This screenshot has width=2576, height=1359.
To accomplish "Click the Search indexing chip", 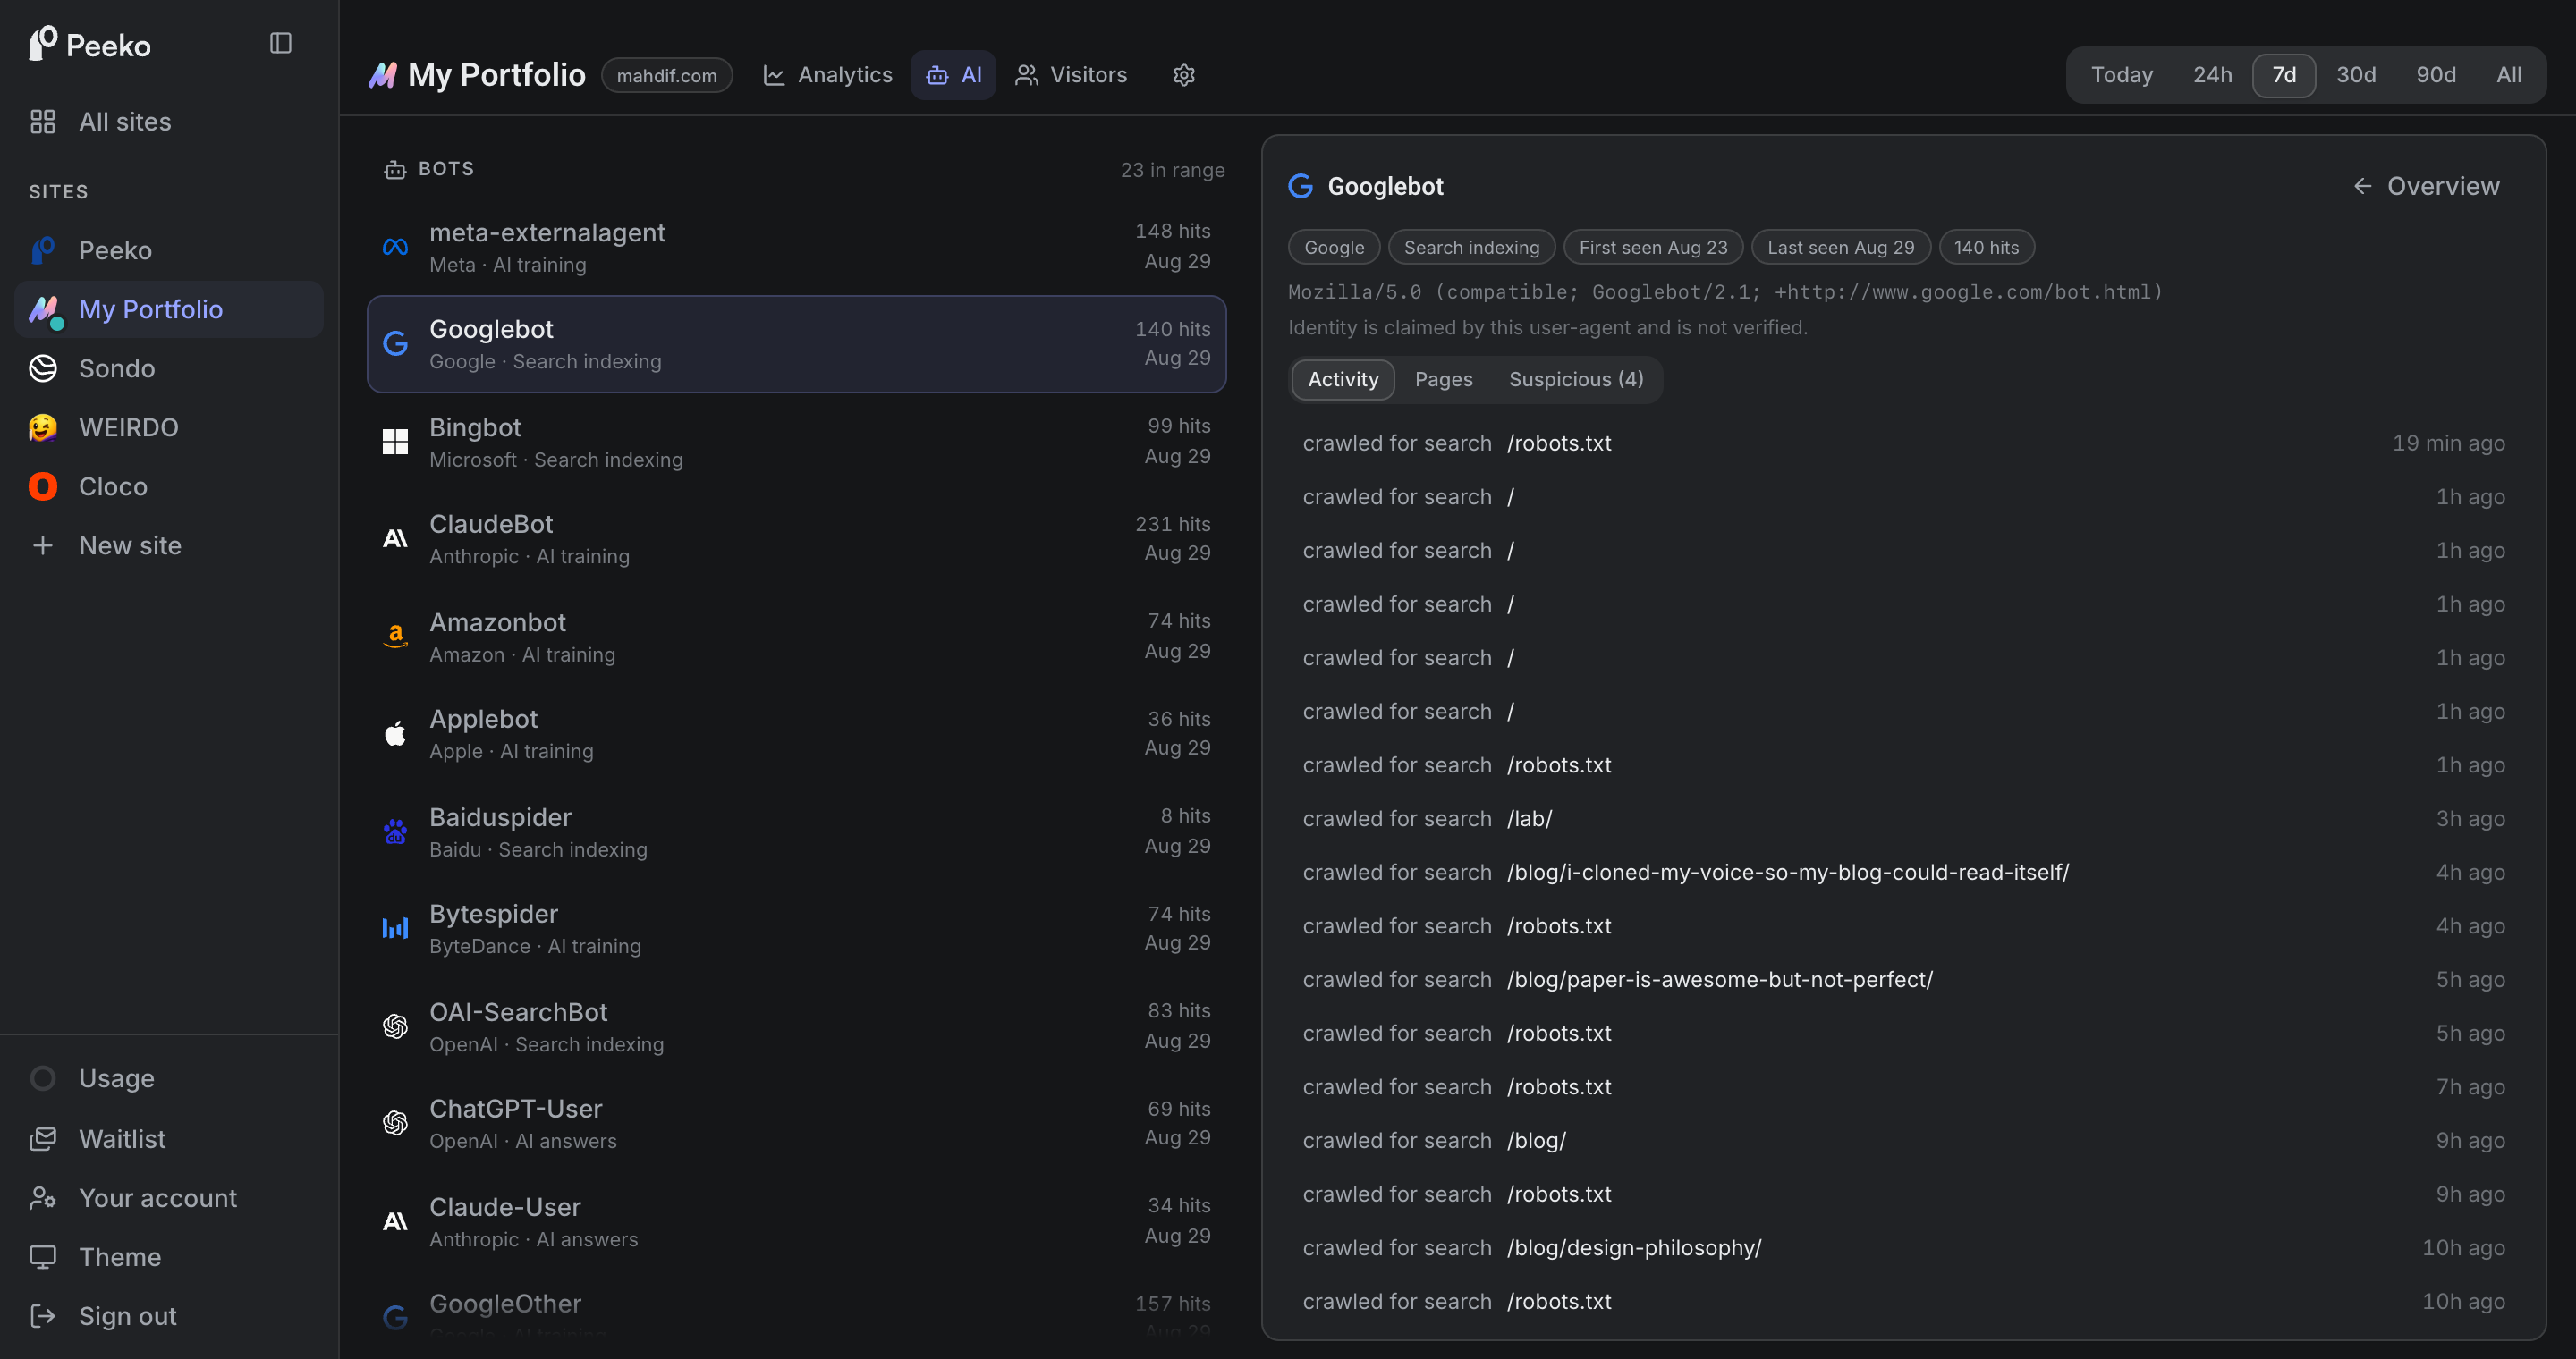I will point(1471,247).
